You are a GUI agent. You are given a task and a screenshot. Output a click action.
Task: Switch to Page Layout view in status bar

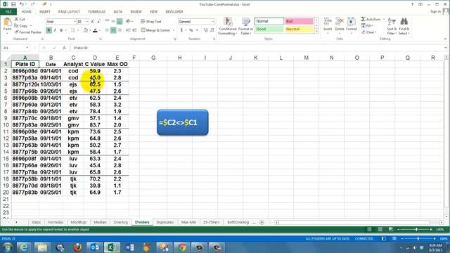tap(380, 230)
